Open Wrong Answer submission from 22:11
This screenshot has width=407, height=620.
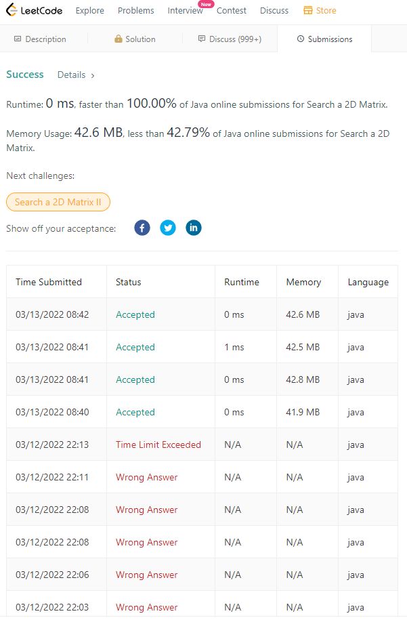tap(146, 477)
